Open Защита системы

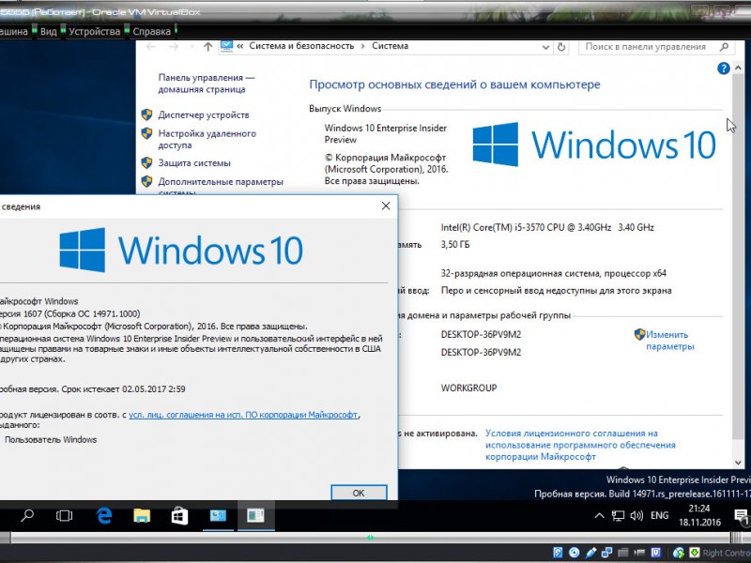194,162
